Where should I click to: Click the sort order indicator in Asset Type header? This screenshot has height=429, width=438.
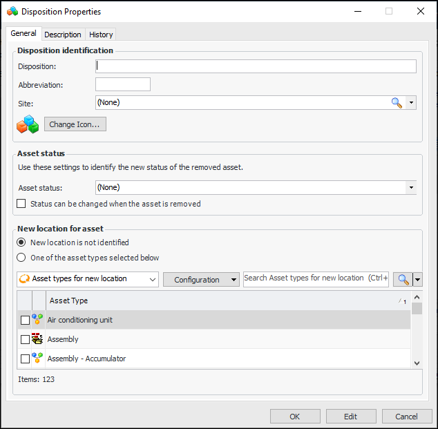(x=402, y=301)
